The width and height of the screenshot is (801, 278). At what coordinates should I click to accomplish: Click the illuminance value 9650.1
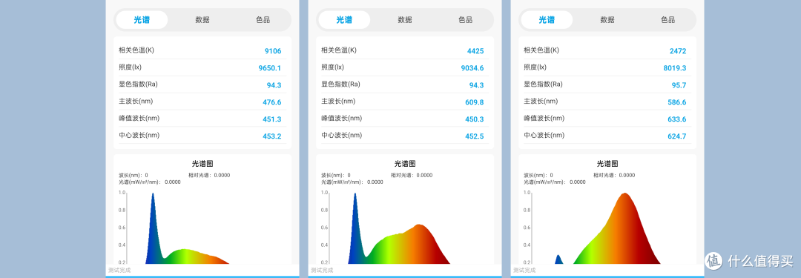(x=270, y=68)
